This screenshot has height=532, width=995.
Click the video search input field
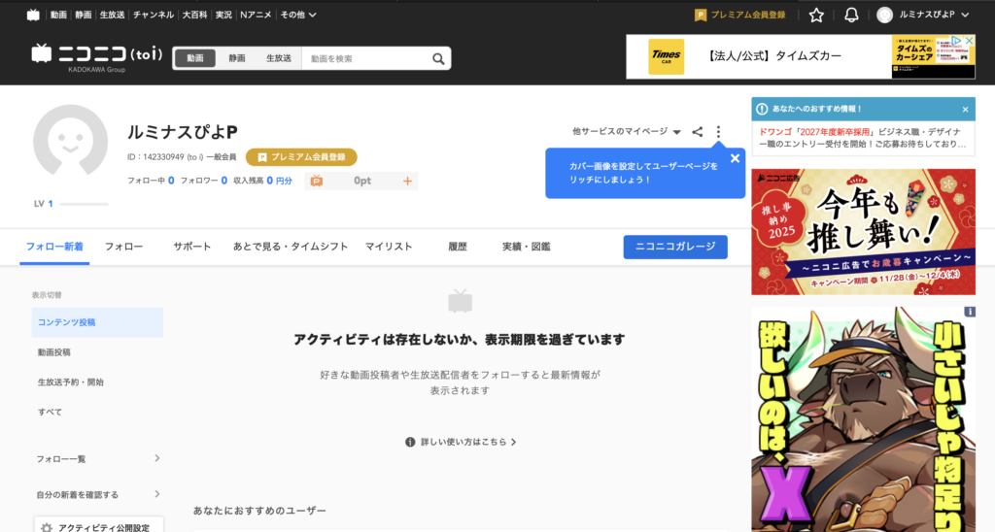364,58
